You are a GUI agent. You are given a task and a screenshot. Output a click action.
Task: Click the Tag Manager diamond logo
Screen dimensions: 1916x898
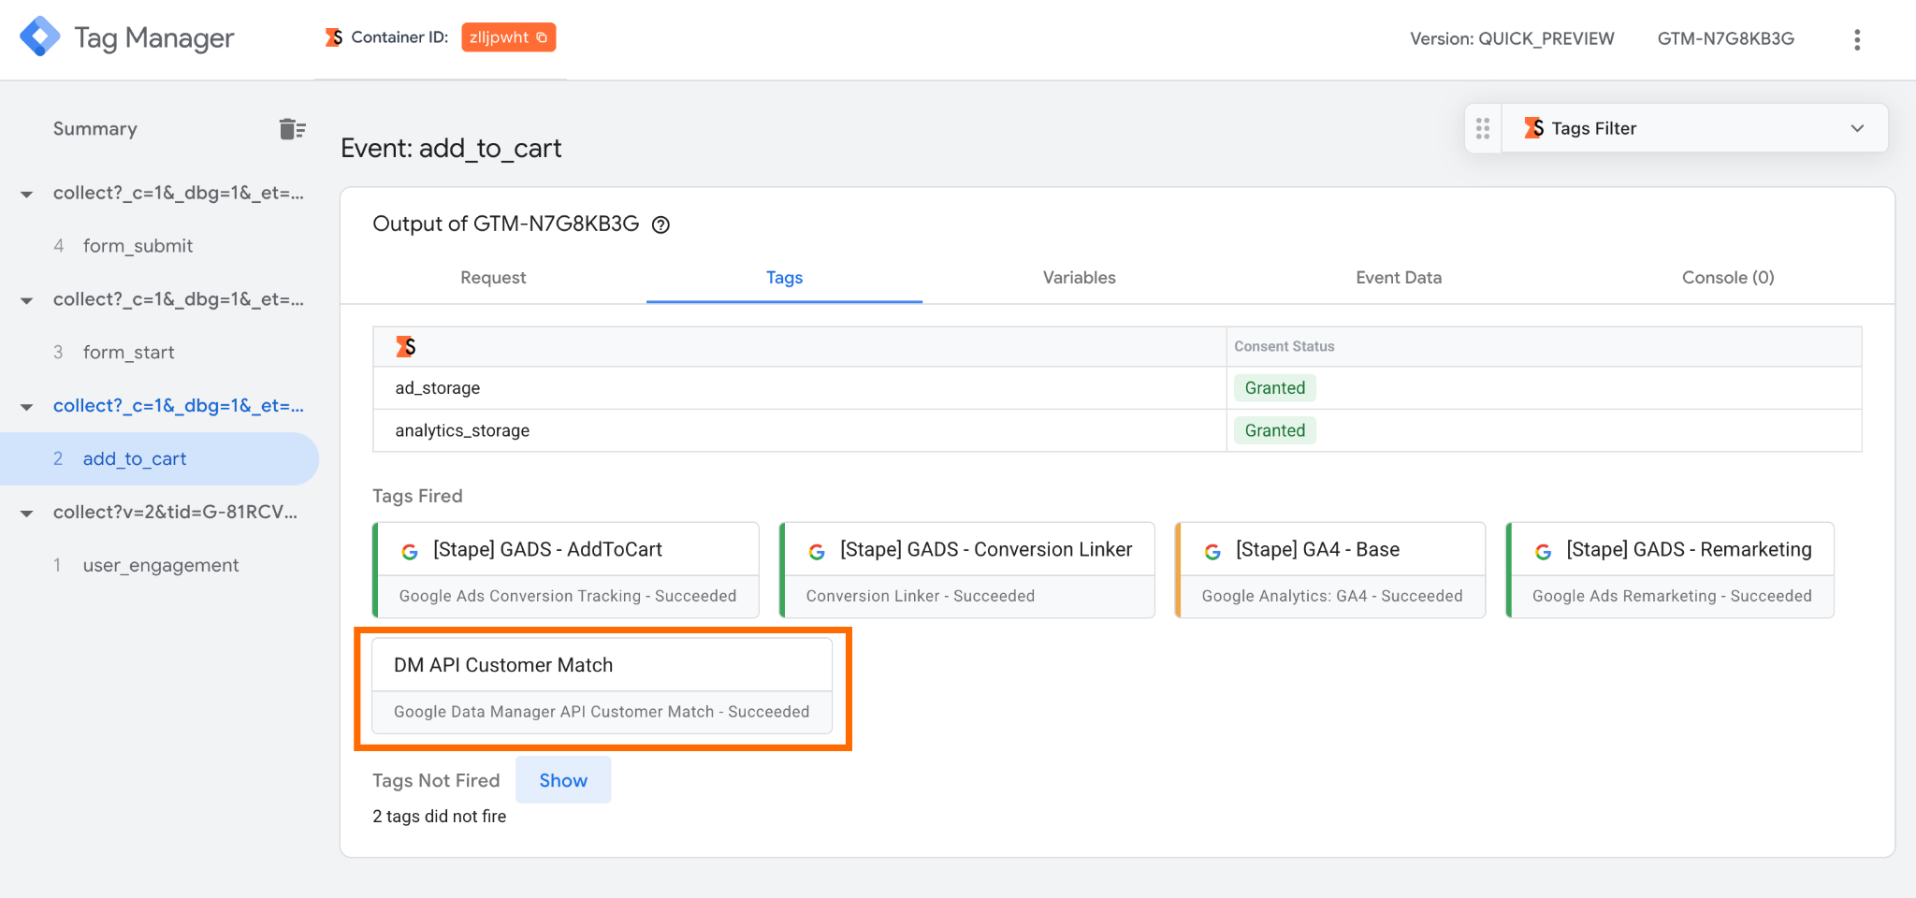39,37
